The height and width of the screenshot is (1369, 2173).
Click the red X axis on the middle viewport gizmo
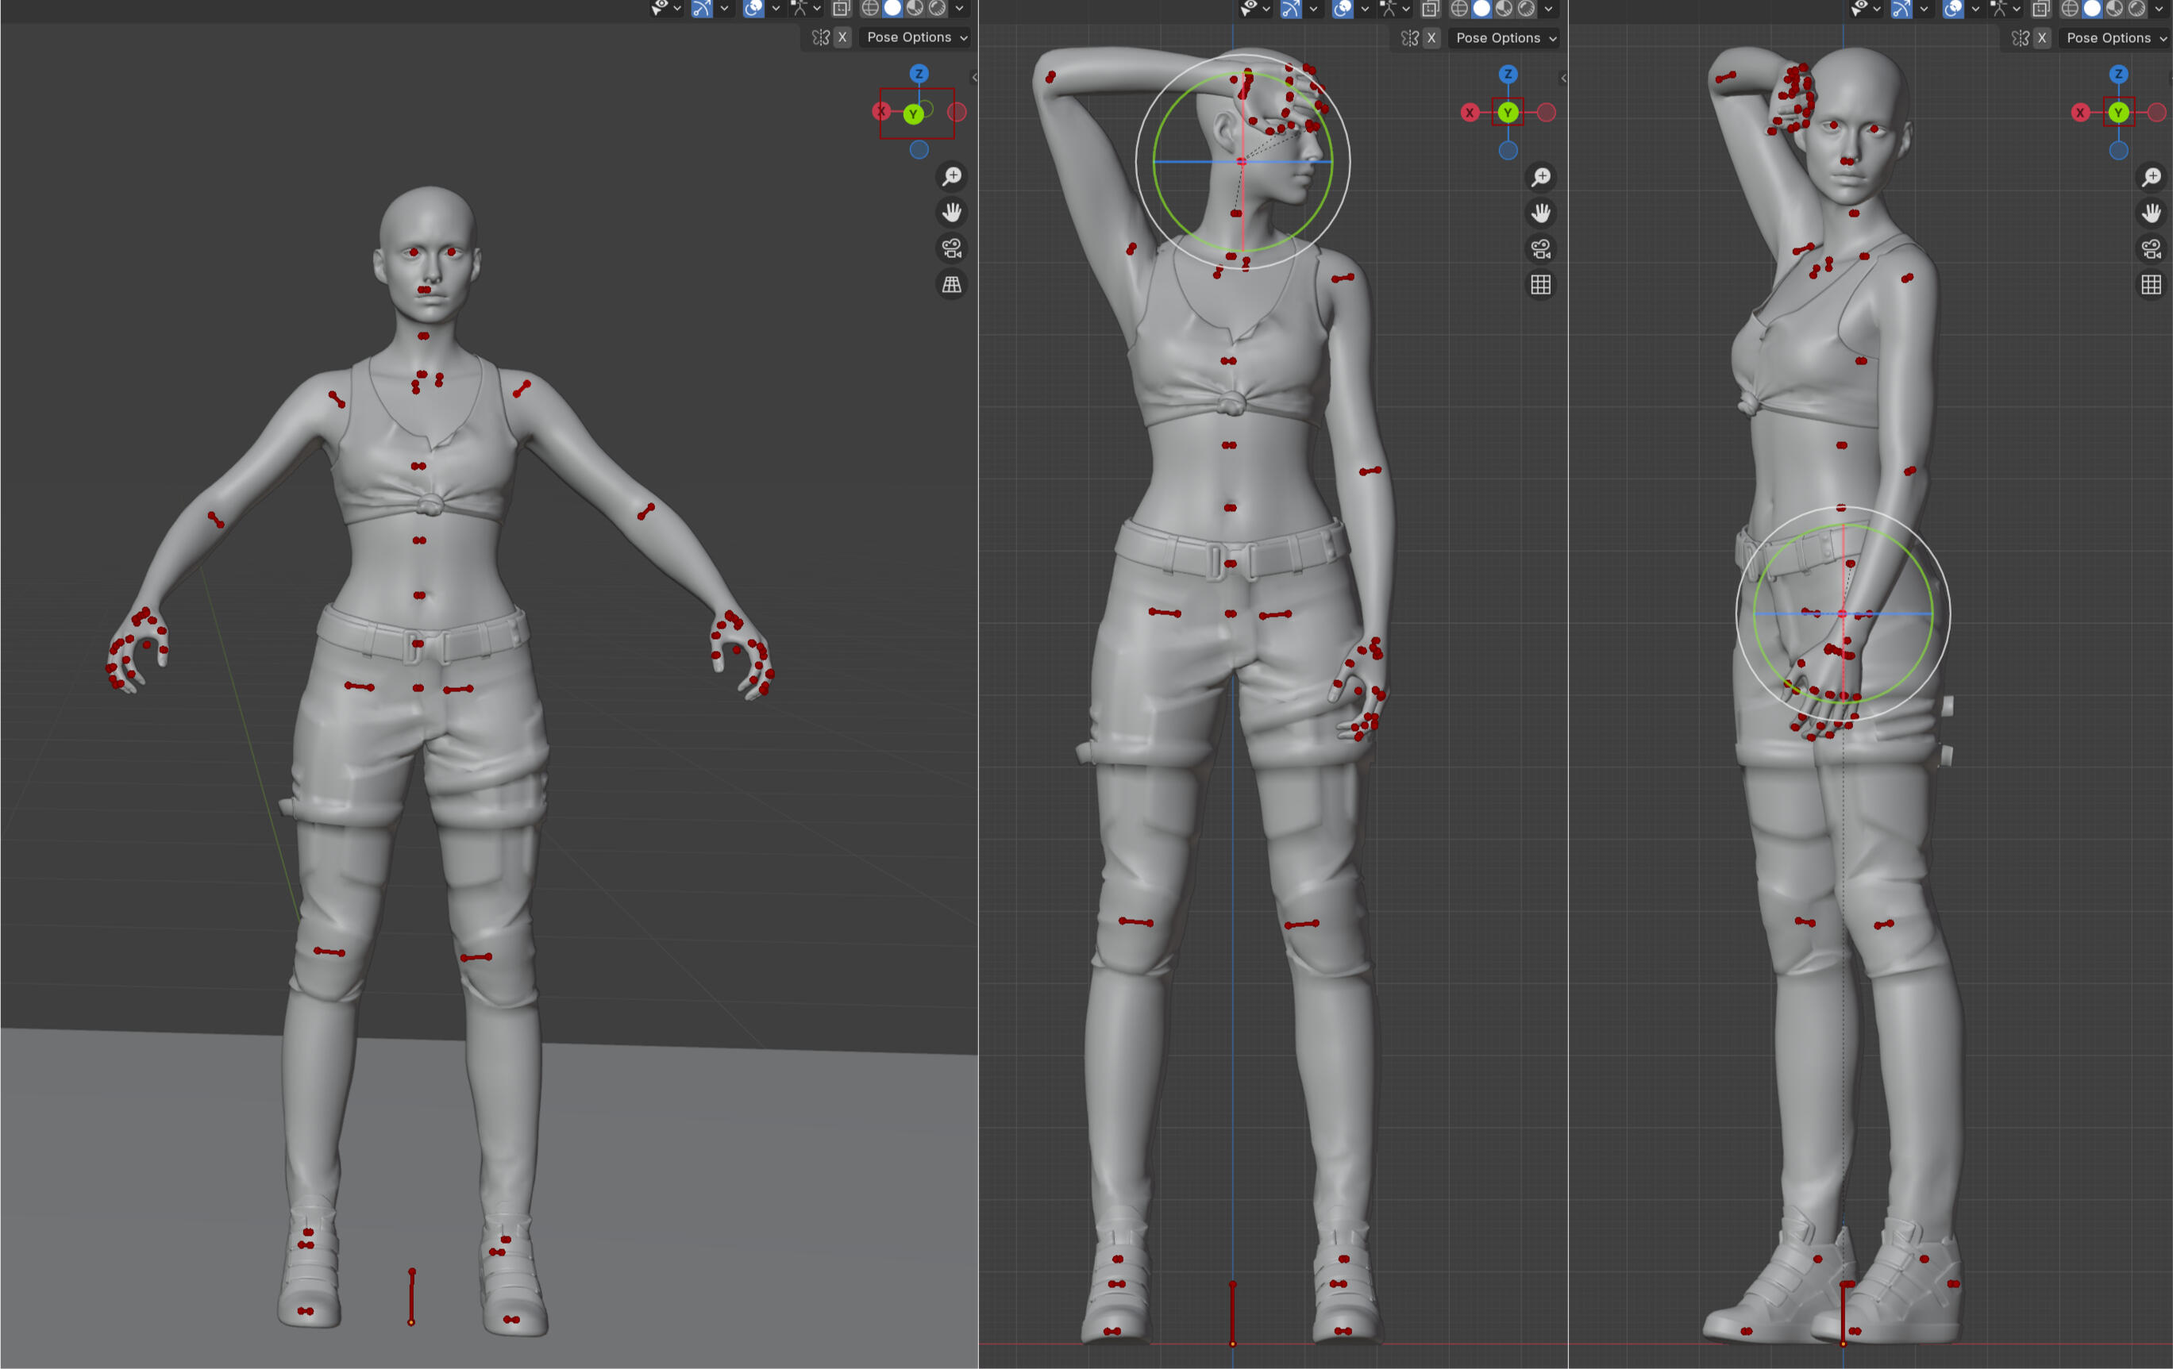coord(1470,113)
